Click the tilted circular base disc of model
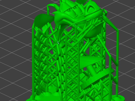This screenshot has height=101, width=135. (x=98, y=79)
